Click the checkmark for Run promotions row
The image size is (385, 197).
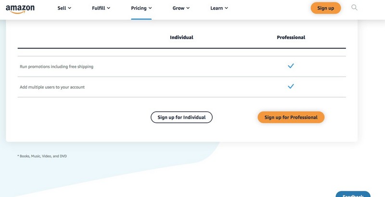coord(291,66)
